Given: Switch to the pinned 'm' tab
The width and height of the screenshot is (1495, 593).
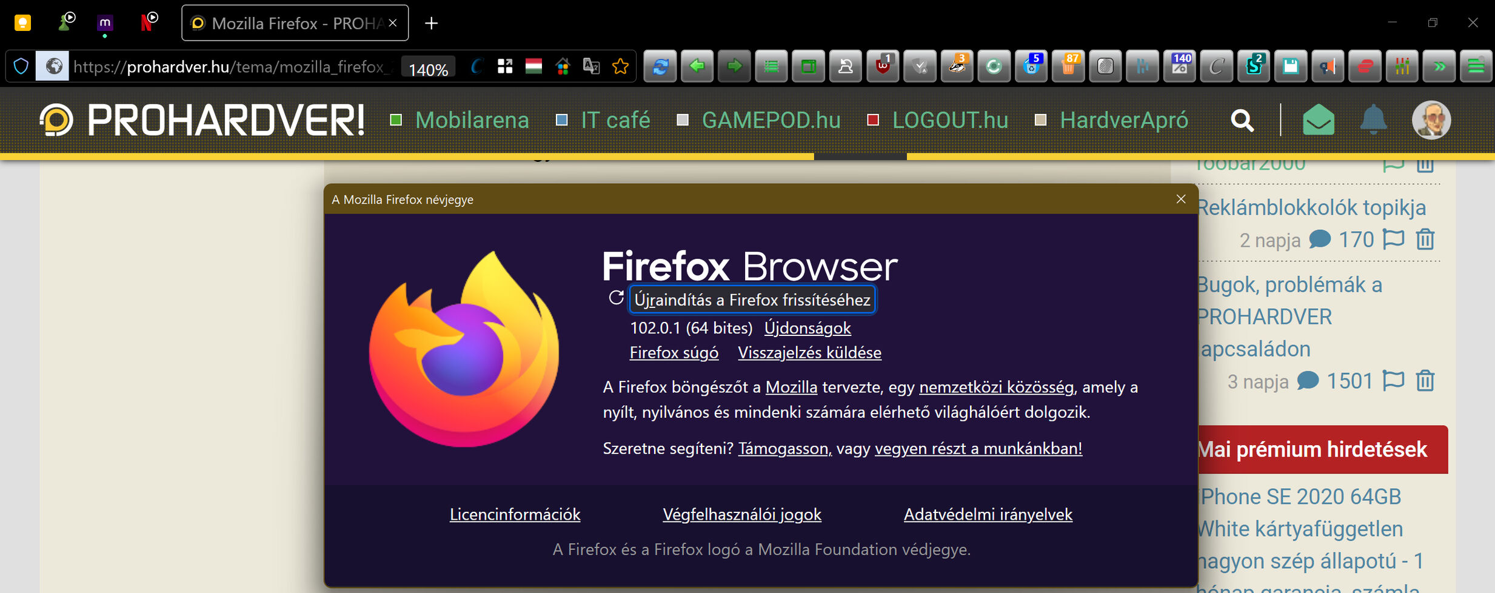Looking at the screenshot, I should tap(105, 23).
